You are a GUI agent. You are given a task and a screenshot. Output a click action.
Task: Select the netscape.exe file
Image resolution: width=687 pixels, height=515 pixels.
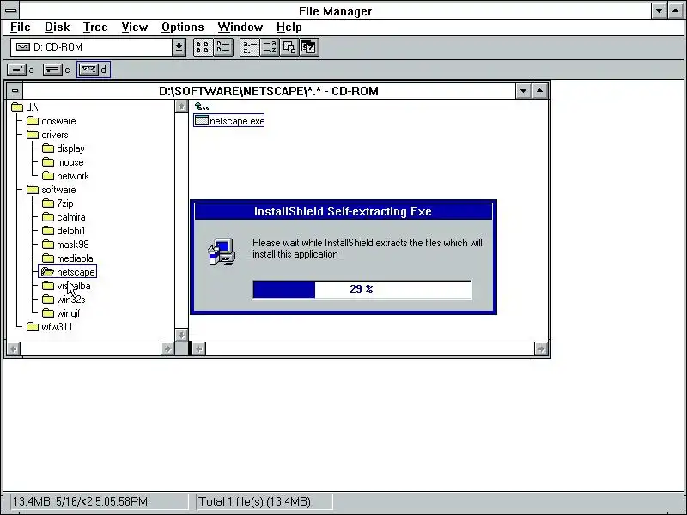click(229, 121)
